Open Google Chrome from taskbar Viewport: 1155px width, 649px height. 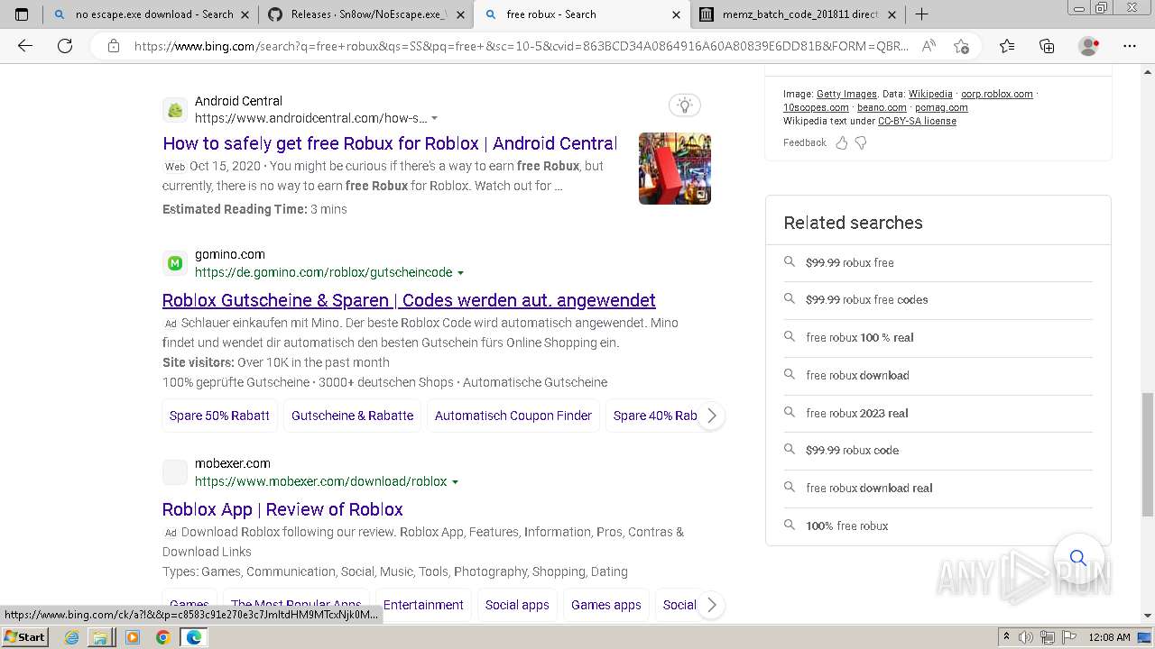pos(162,637)
